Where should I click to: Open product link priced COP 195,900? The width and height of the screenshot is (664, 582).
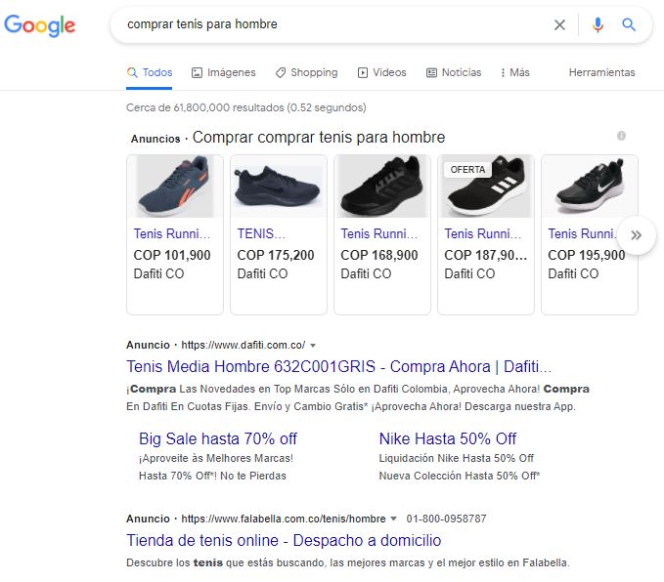[582, 233]
